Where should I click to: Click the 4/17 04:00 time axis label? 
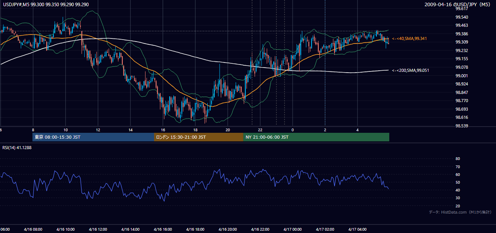(x=357, y=230)
